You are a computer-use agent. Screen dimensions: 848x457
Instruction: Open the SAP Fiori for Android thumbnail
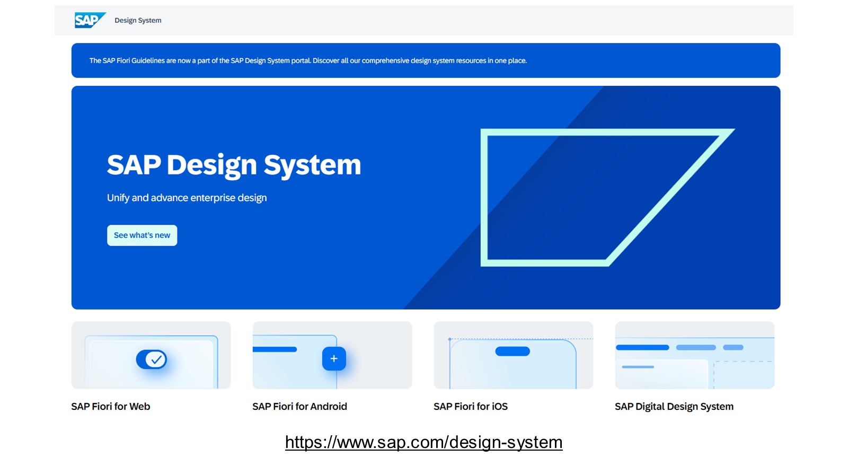tap(332, 355)
